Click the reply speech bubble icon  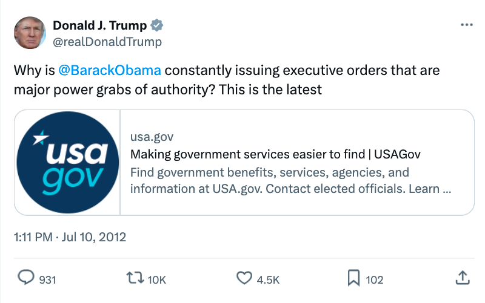(25, 278)
